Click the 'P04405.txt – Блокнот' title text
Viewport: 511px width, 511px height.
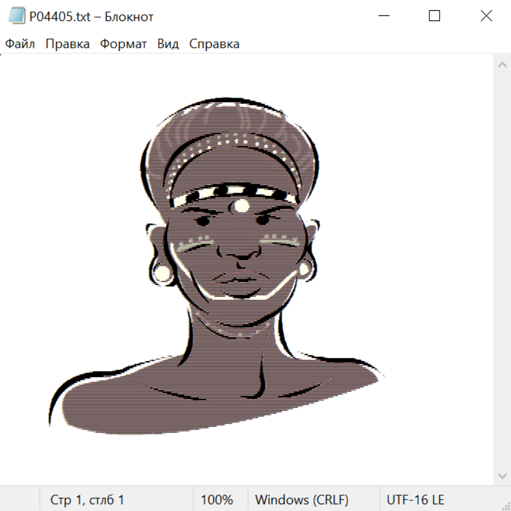point(91,16)
